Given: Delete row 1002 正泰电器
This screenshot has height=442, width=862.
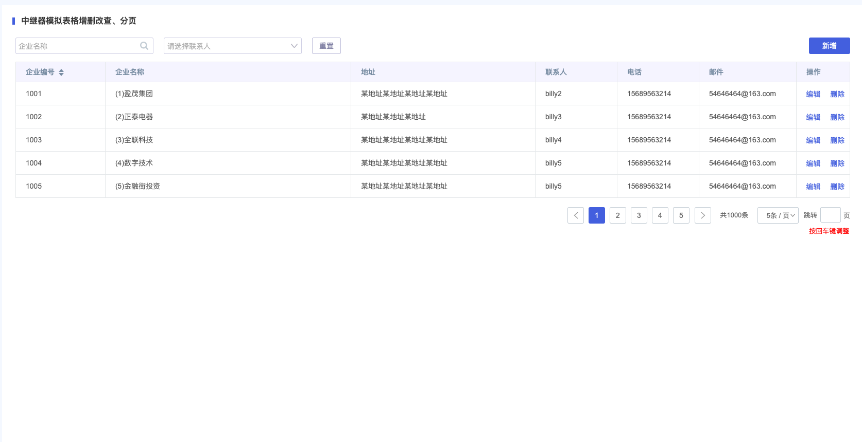Looking at the screenshot, I should pos(837,117).
